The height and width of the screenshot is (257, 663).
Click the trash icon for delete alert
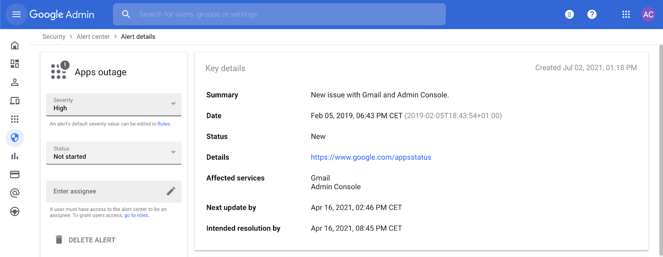[59, 240]
